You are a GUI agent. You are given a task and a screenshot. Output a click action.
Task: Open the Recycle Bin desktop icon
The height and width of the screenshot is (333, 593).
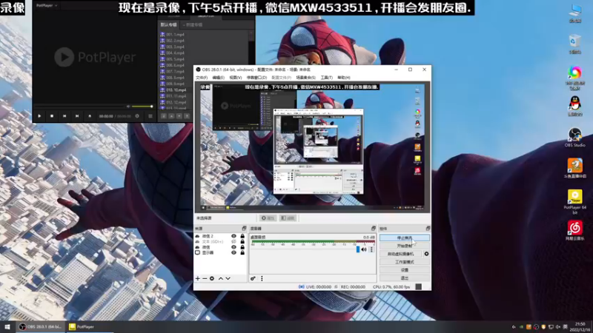coord(575,44)
